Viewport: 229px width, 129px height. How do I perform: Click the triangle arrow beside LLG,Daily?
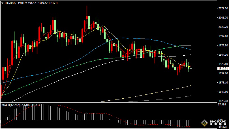coord(2,3)
